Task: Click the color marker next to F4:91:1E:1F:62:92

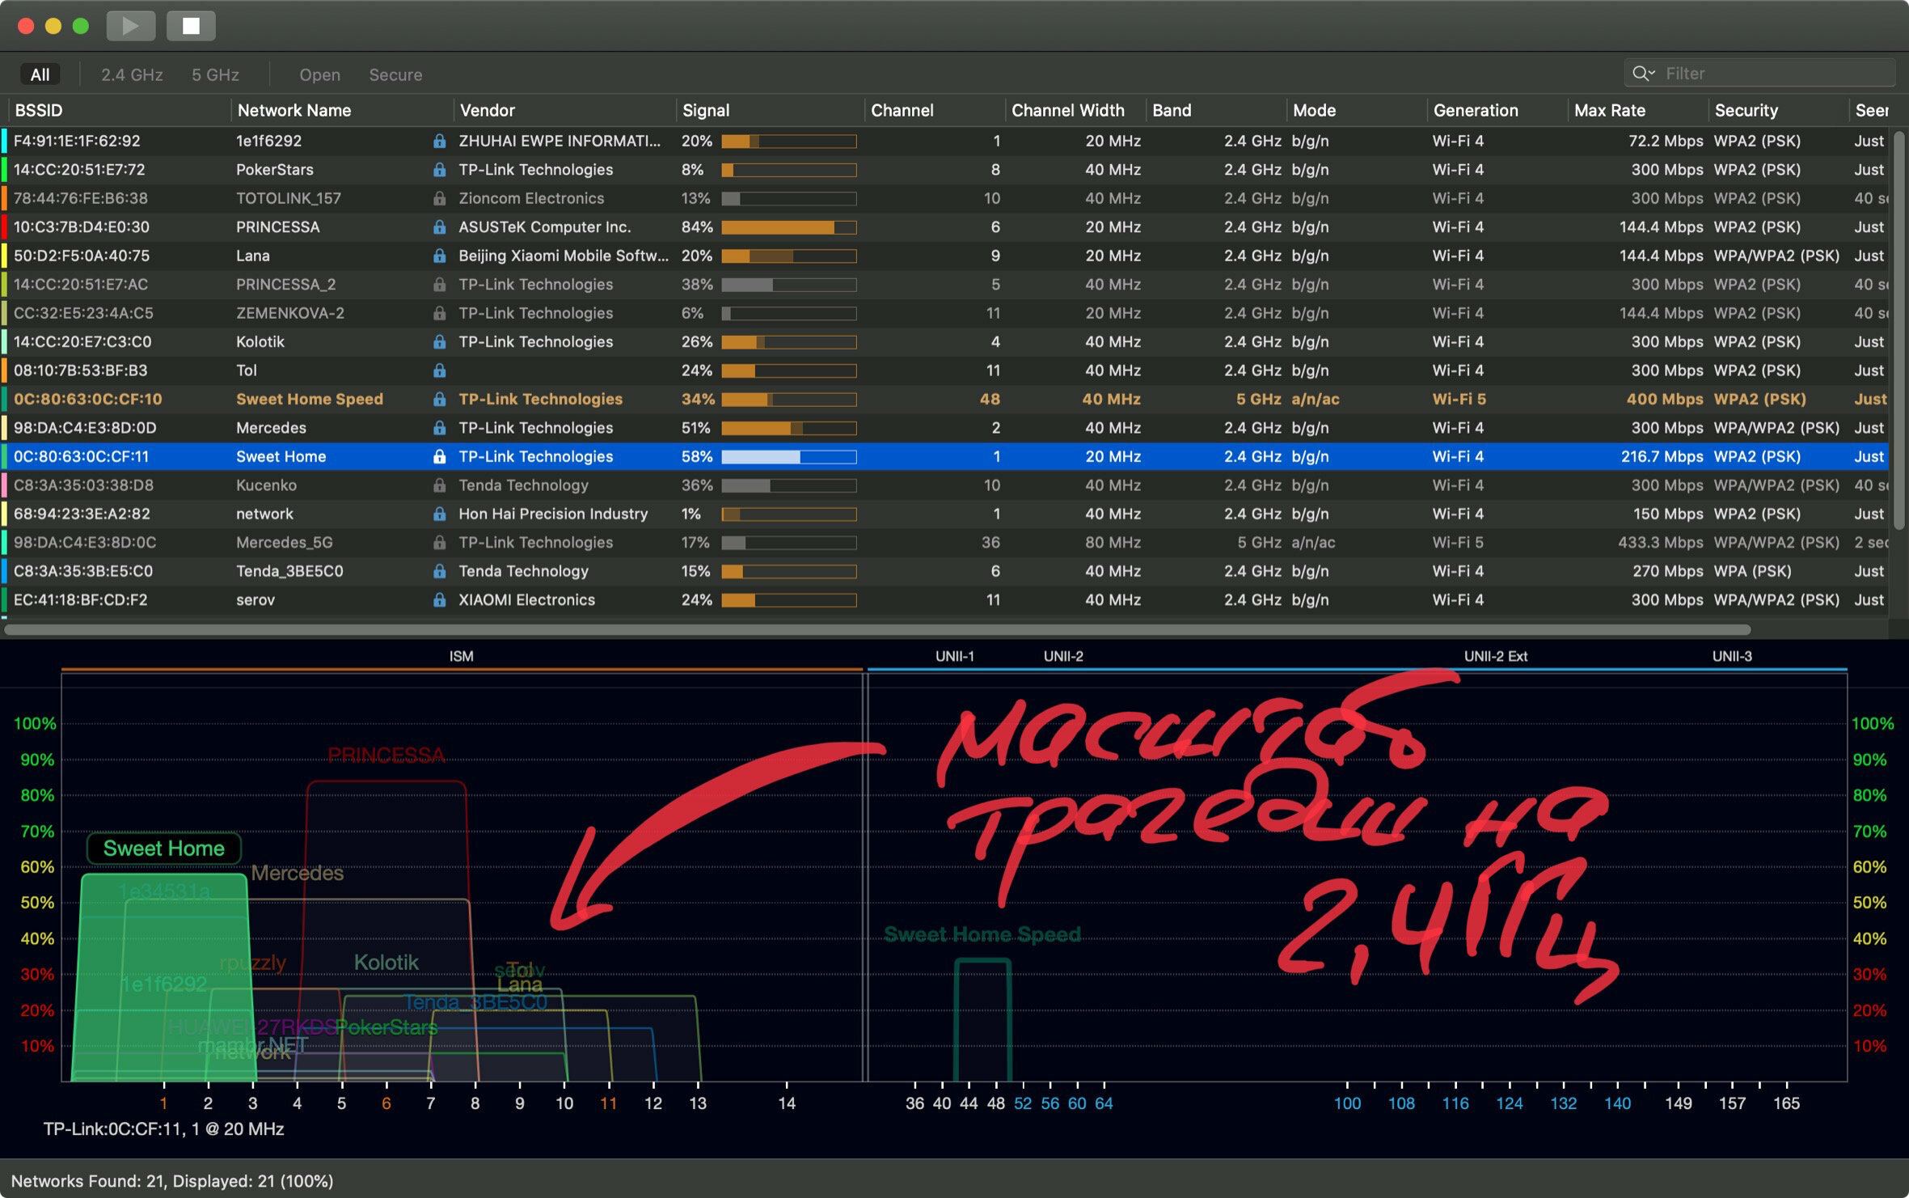Action: [5, 141]
